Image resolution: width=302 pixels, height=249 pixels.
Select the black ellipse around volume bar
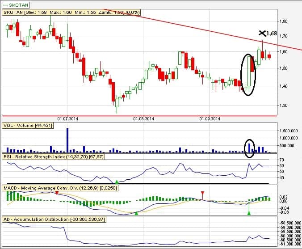pyautogui.click(x=250, y=148)
